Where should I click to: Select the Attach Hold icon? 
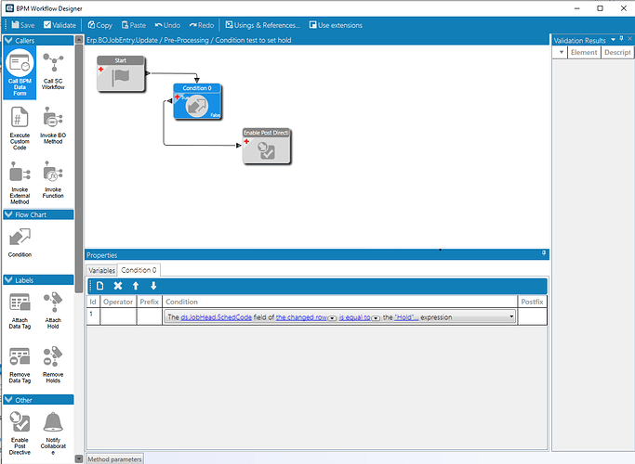coord(53,310)
